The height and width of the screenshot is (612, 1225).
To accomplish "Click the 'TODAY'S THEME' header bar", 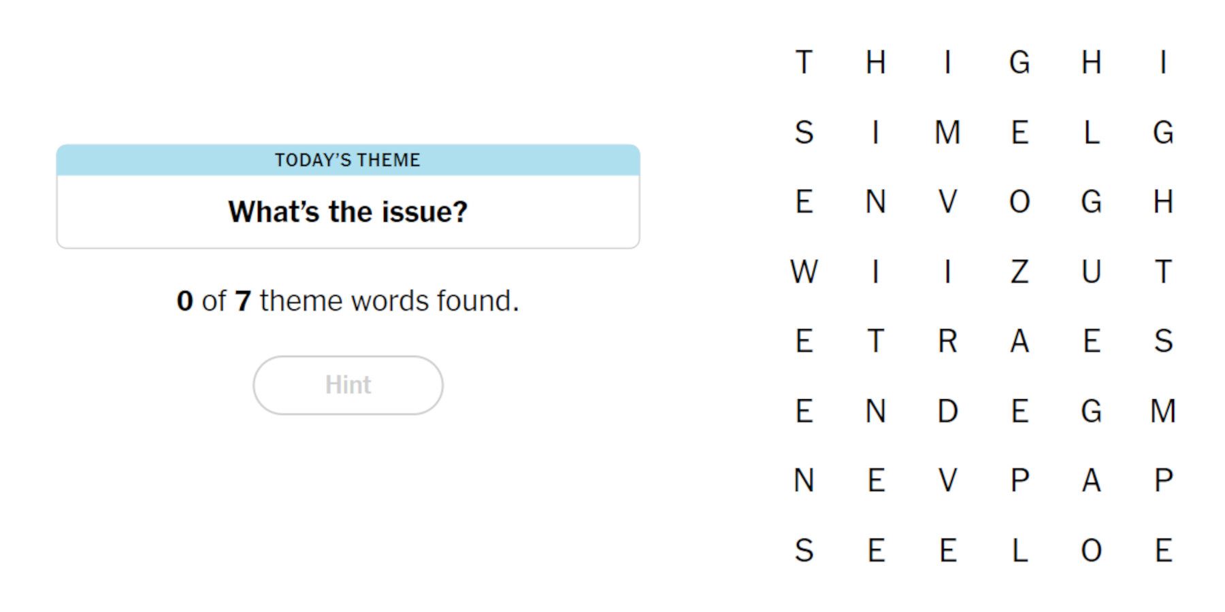I will click(348, 160).
